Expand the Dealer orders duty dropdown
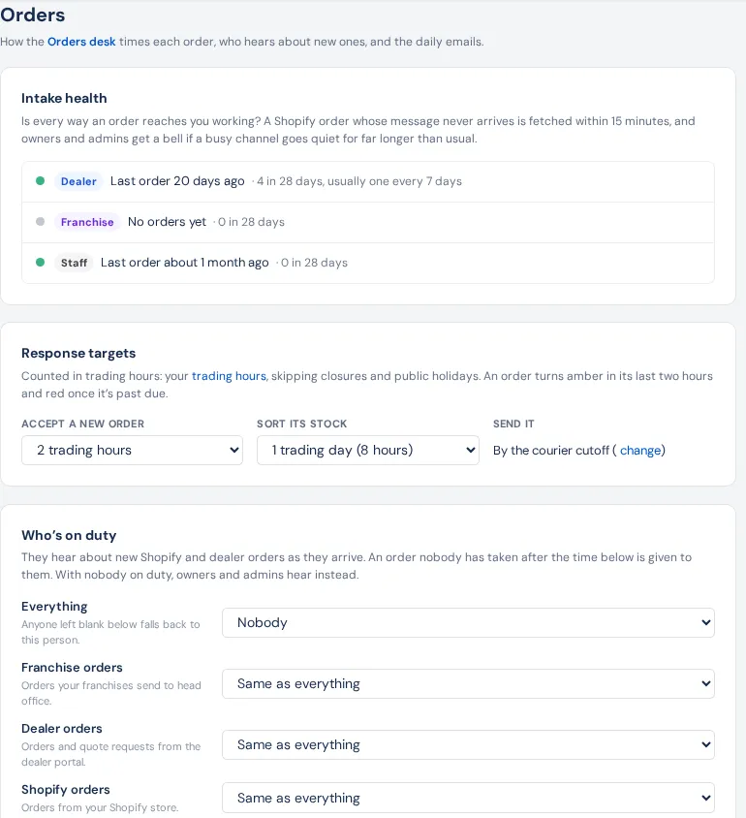 468,744
